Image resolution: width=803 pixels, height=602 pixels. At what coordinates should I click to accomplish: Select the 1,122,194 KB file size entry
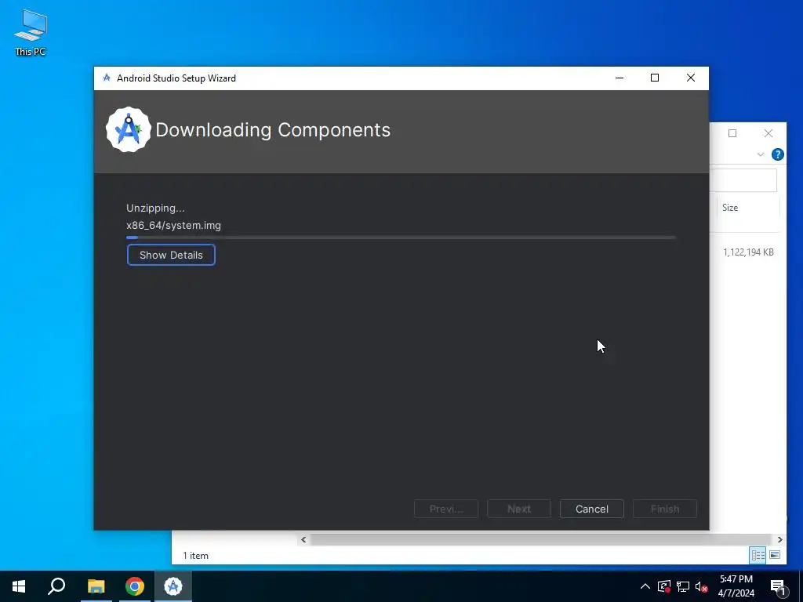(x=748, y=252)
